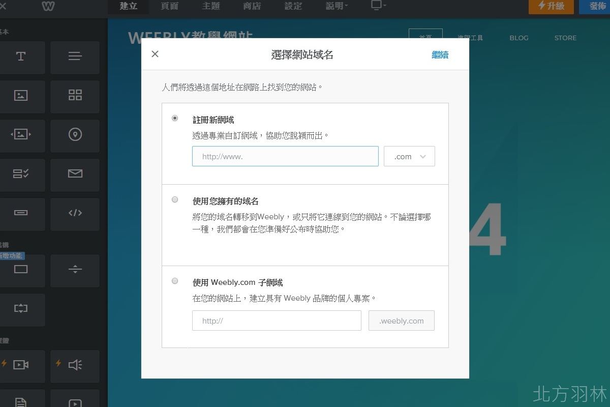
Task: Select the Contact form element icon
Action: click(x=21, y=173)
